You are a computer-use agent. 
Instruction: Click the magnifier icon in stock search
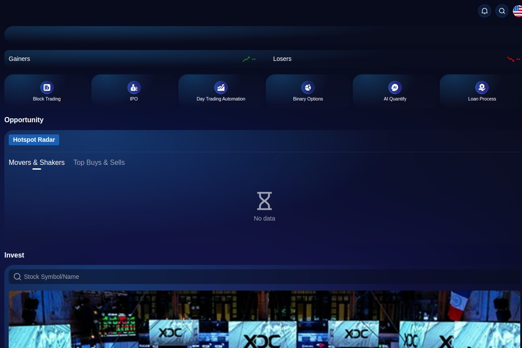[17, 277]
